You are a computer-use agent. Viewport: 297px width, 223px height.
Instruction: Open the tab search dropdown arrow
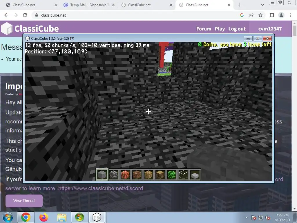click(262, 5)
